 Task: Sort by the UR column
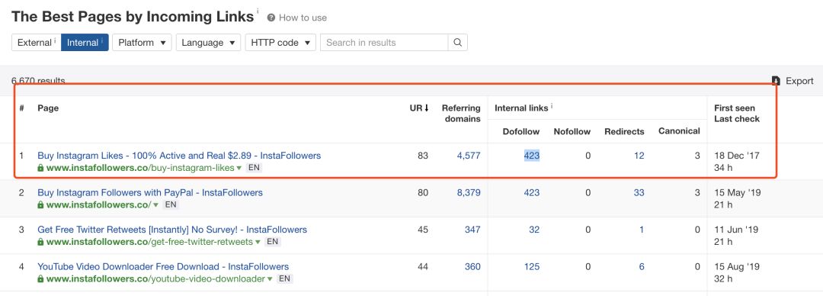pyautogui.click(x=419, y=108)
